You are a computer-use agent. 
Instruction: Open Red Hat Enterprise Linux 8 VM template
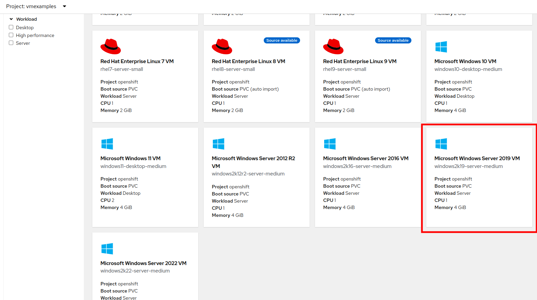[x=248, y=61]
